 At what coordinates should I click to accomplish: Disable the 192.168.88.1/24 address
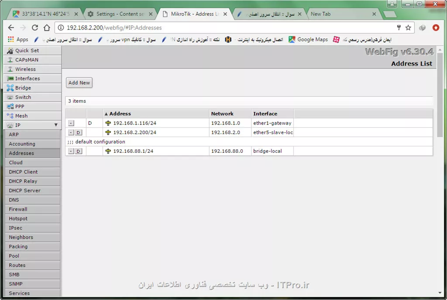[x=79, y=151]
